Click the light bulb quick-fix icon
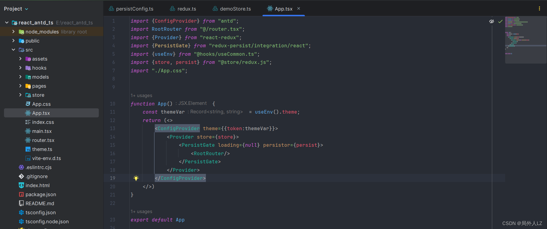The height and width of the screenshot is (229, 547). point(136,178)
